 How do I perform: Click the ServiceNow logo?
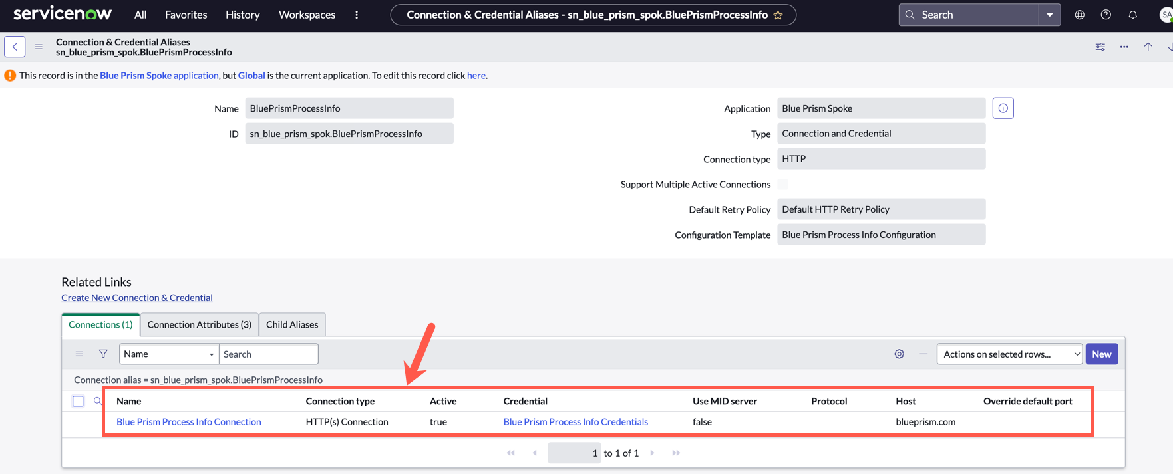[x=63, y=14]
